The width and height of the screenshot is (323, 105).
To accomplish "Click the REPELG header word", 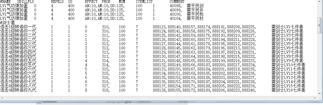I will (57, 2).
